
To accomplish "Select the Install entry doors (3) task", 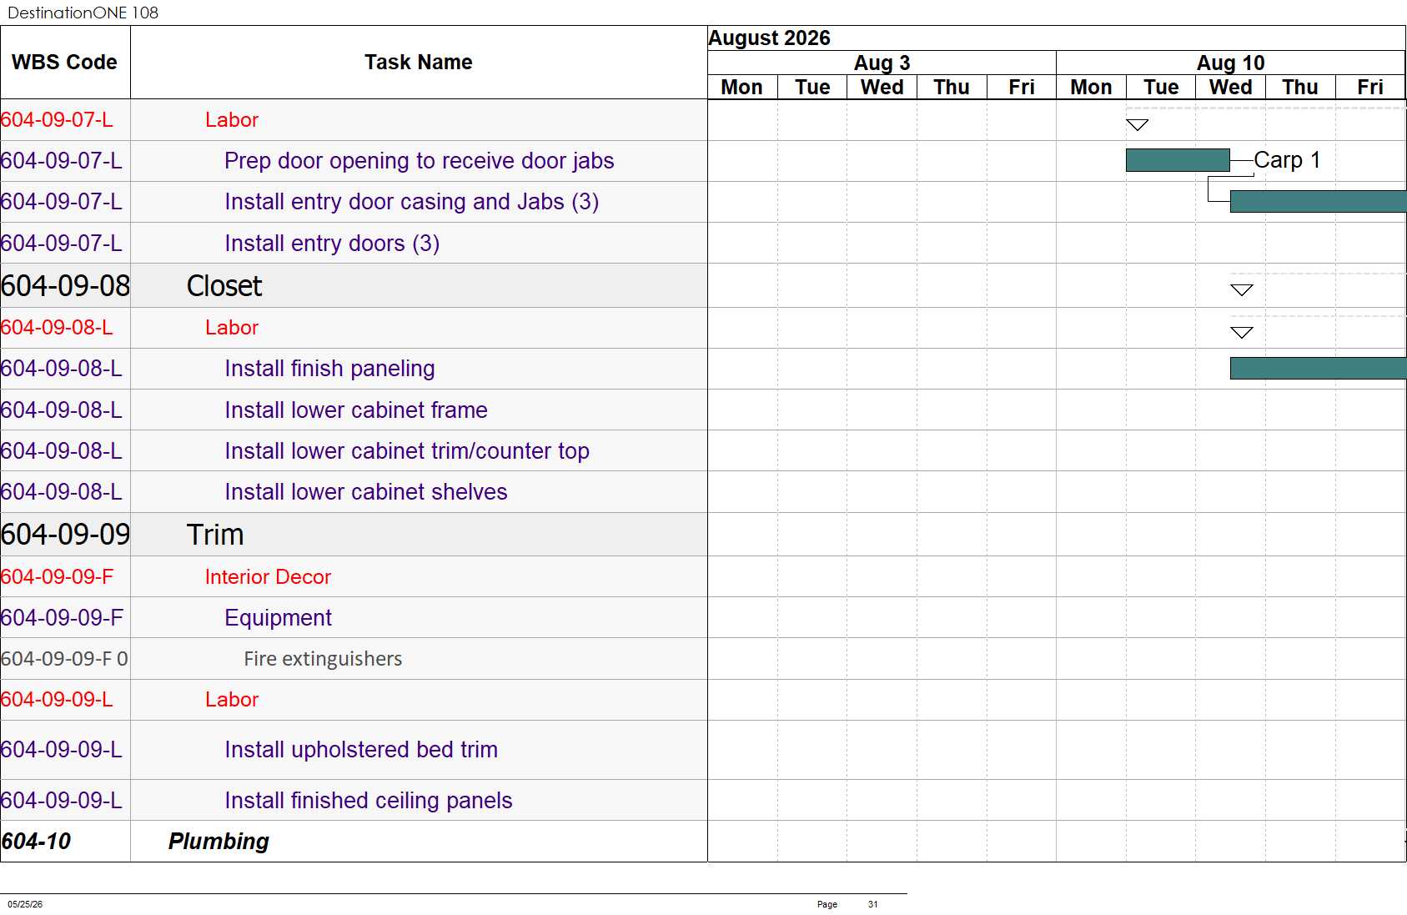I will [332, 244].
